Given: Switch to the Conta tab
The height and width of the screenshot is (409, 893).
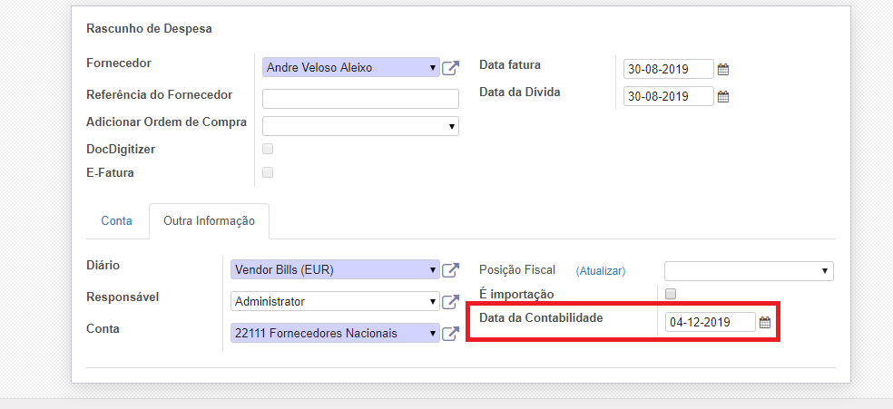Looking at the screenshot, I should (116, 220).
